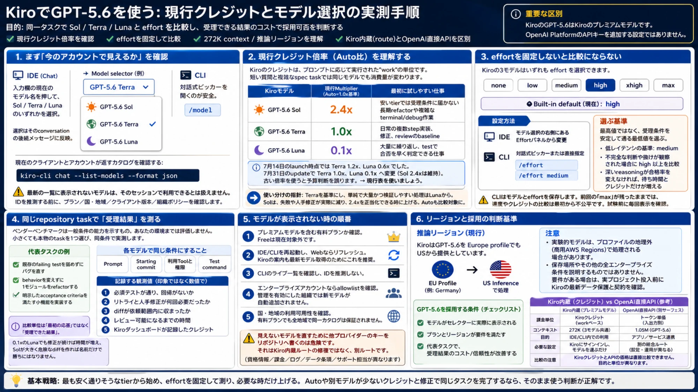Screen dimensions: 698x392
Task: Click the people icon in step 4
Action: (x=394, y=293)
